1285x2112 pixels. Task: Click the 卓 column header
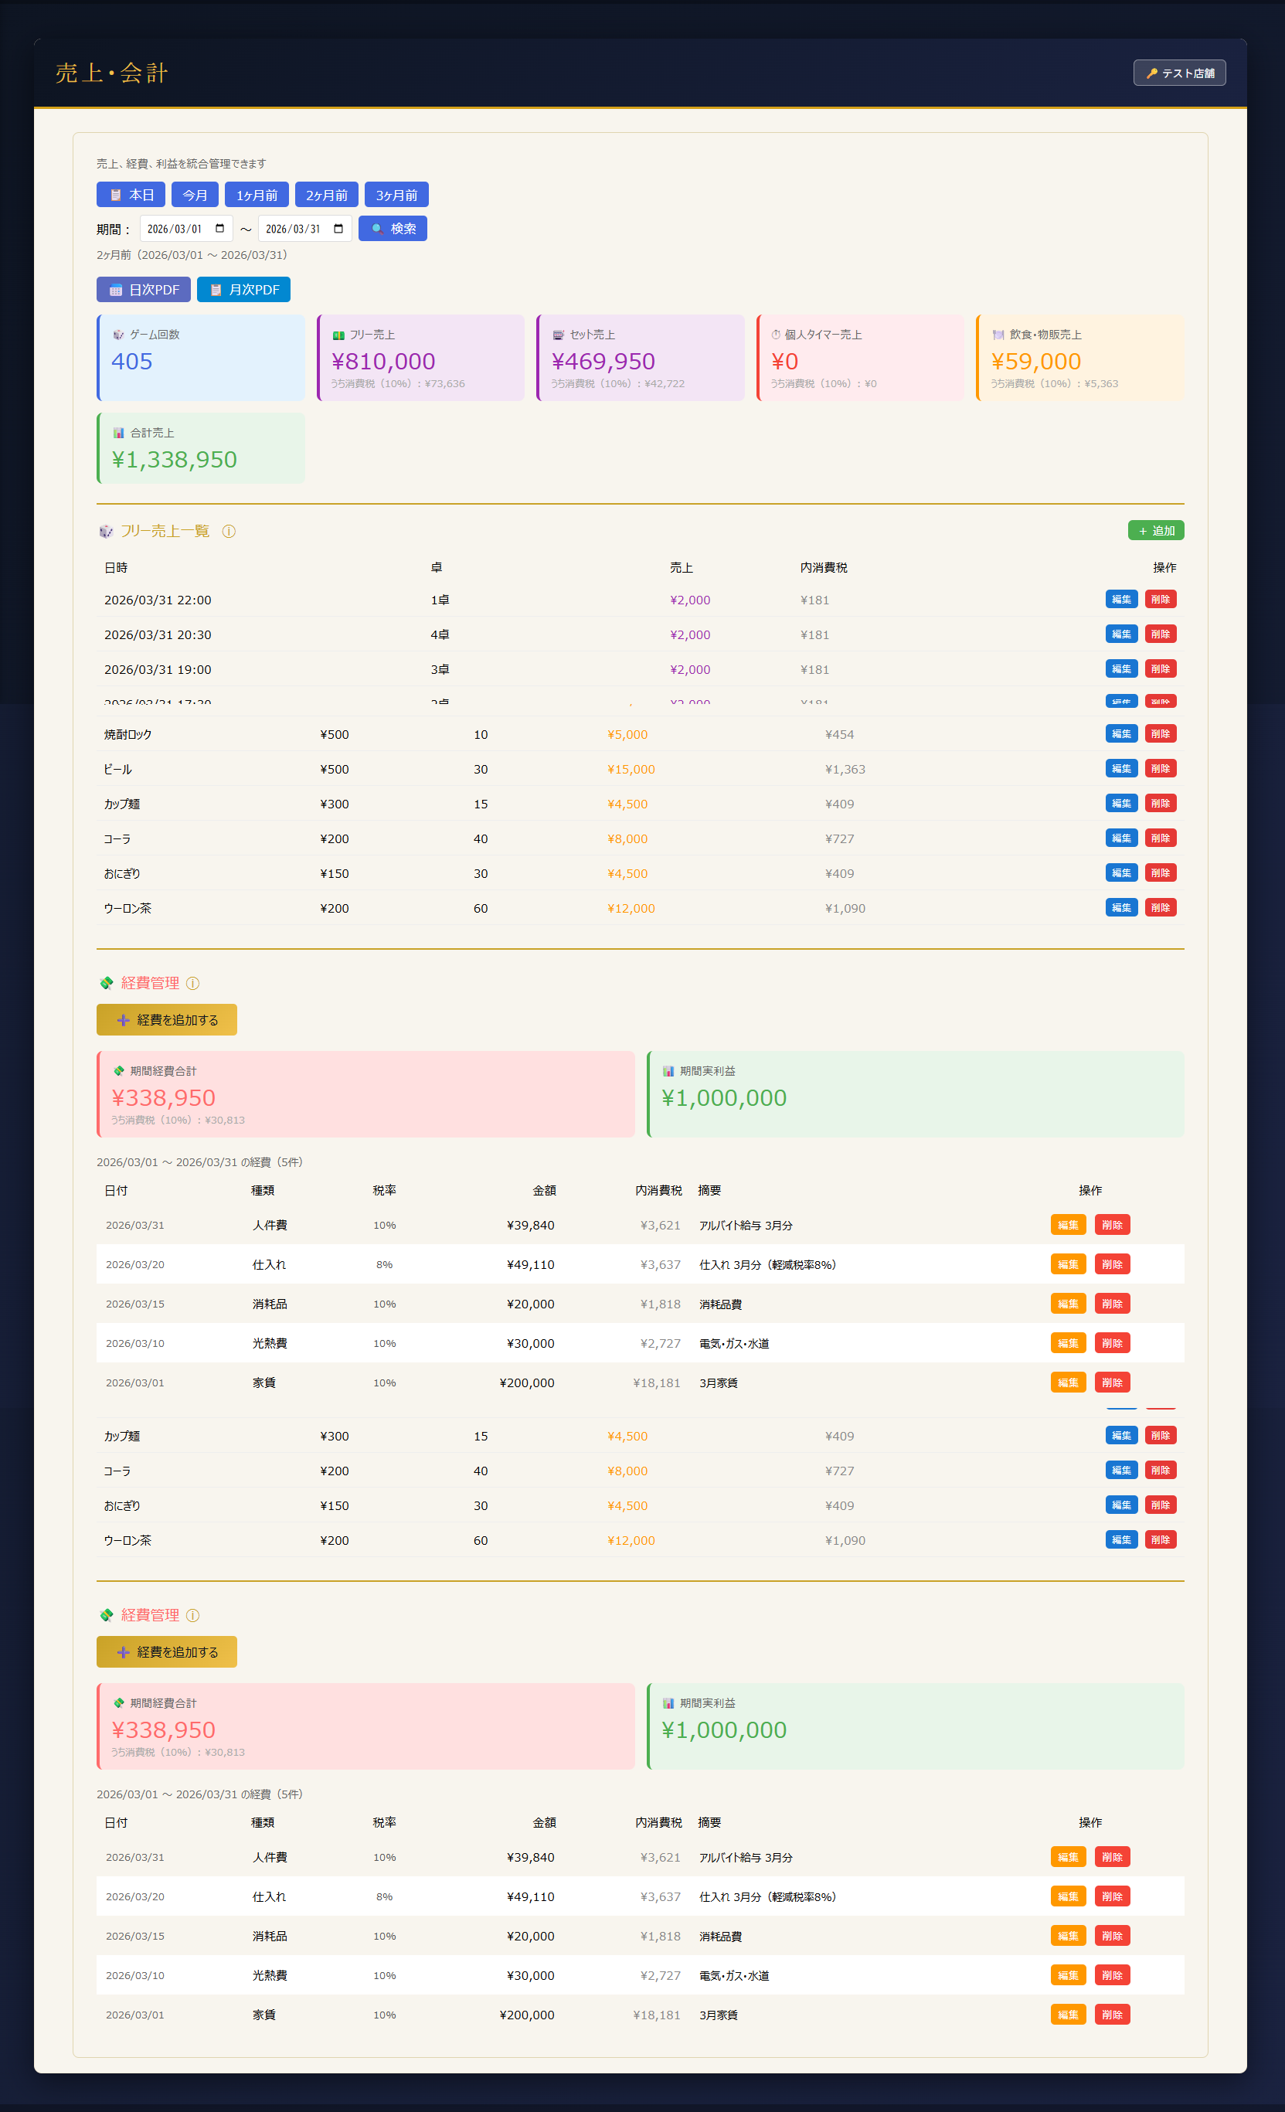(437, 567)
